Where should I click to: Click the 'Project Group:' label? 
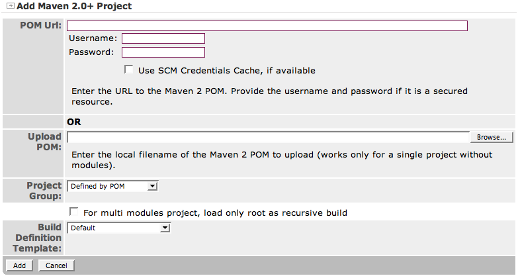(44, 191)
